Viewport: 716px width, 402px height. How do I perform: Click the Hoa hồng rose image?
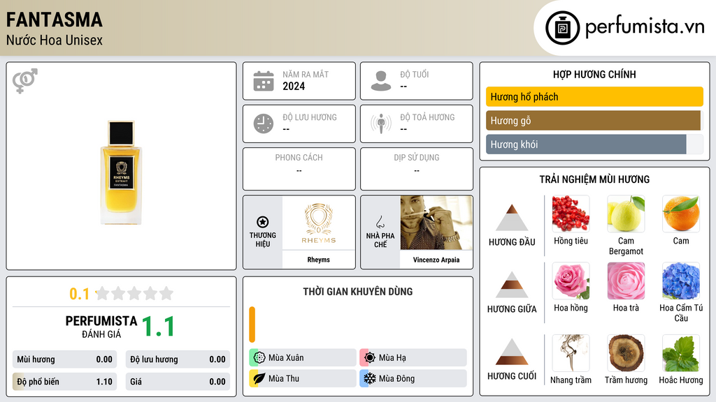point(571,281)
